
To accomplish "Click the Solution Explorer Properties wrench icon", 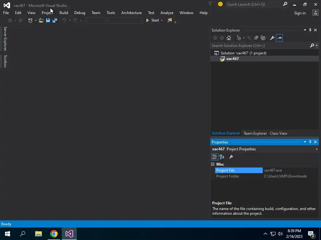I will click(272, 38).
